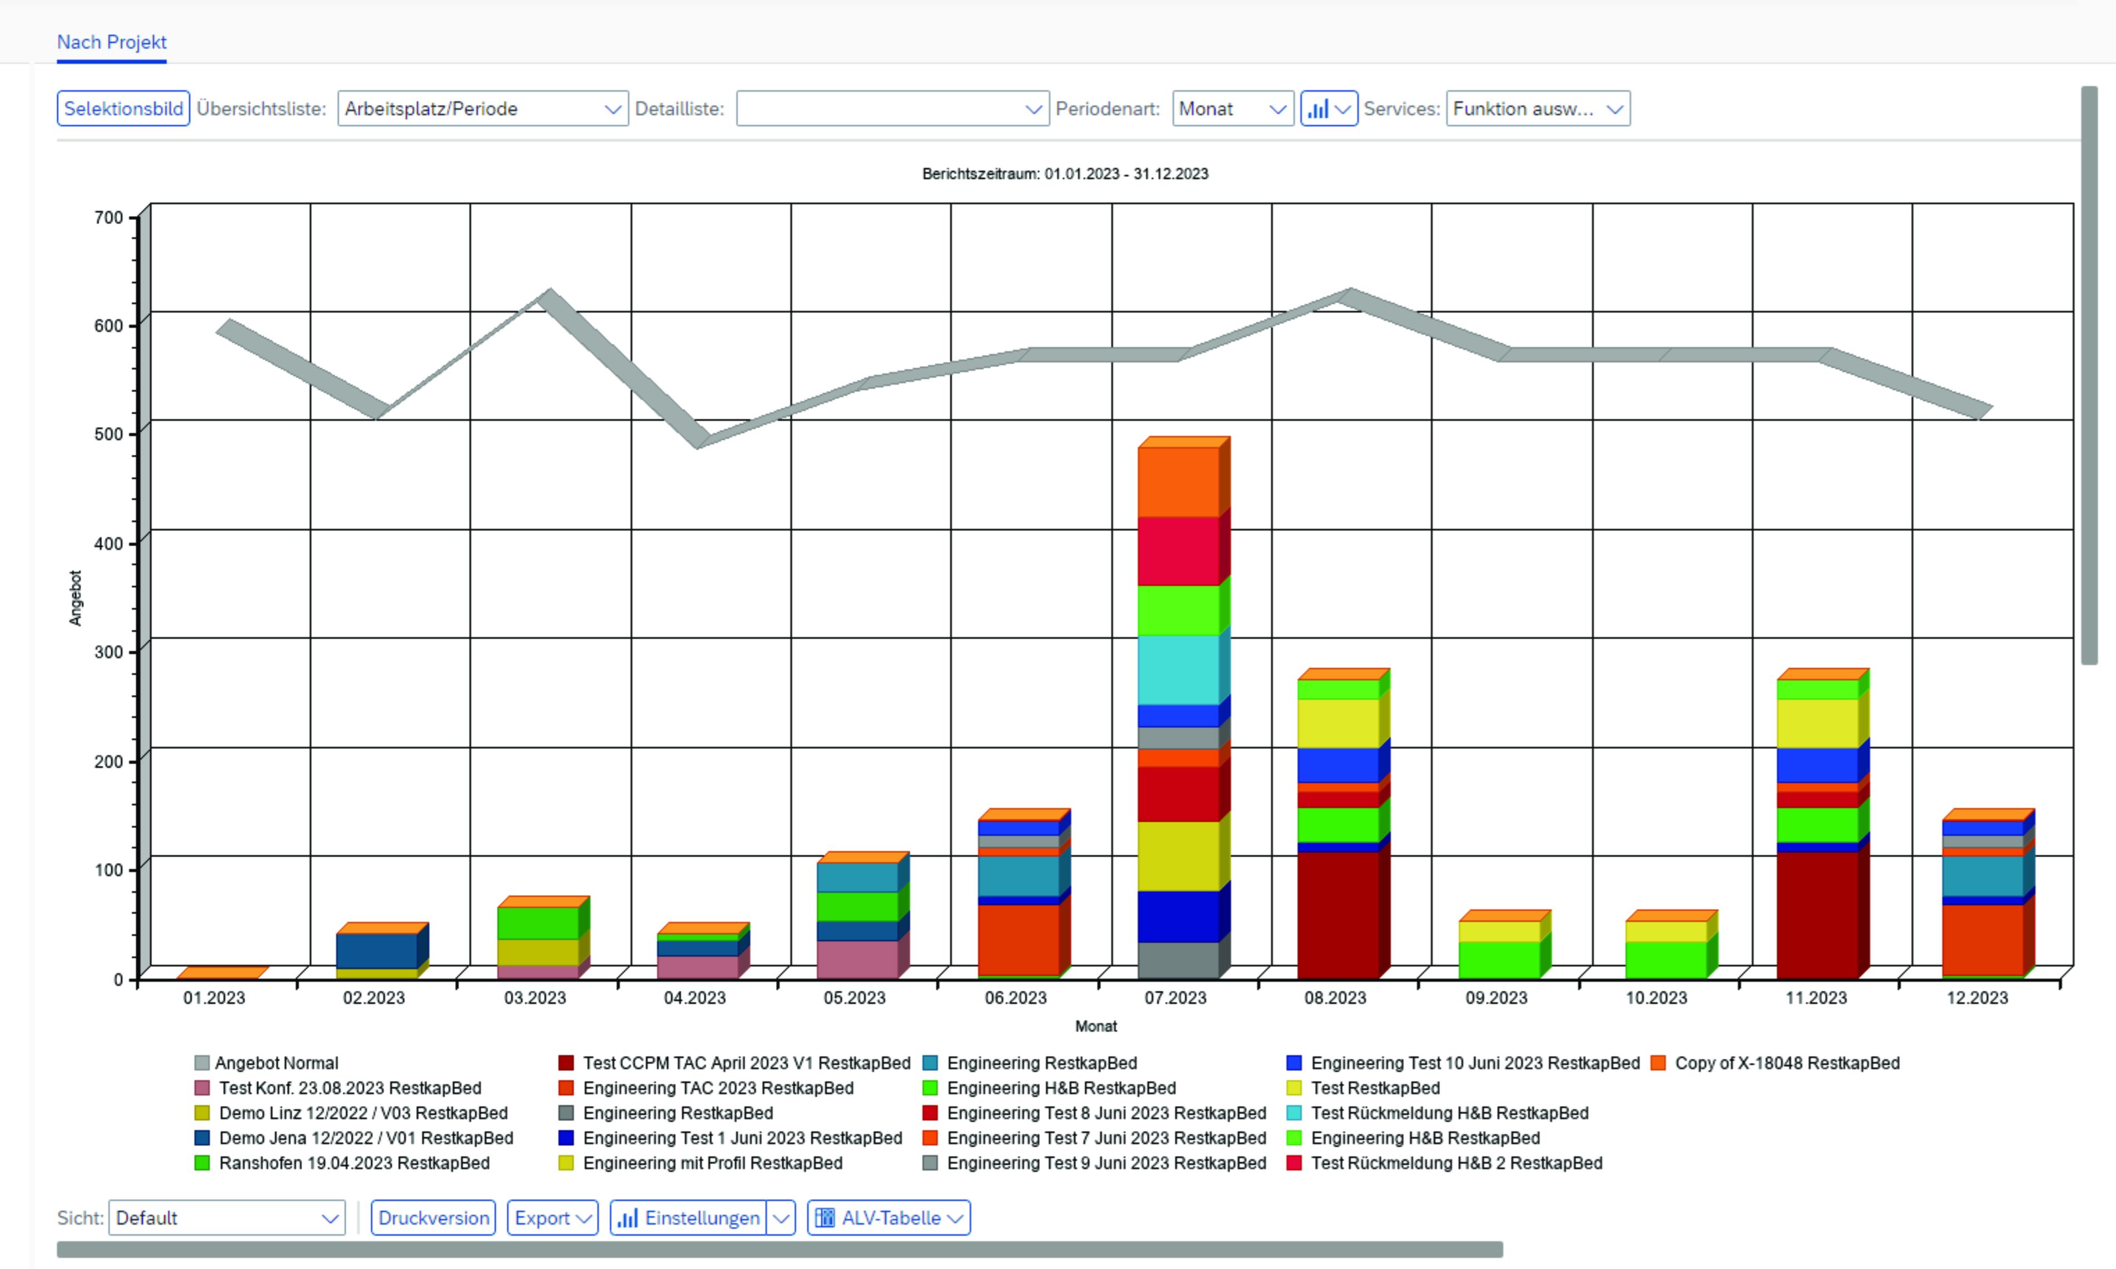Open the Export menu button
This screenshot has width=2116, height=1269.
(x=553, y=1218)
